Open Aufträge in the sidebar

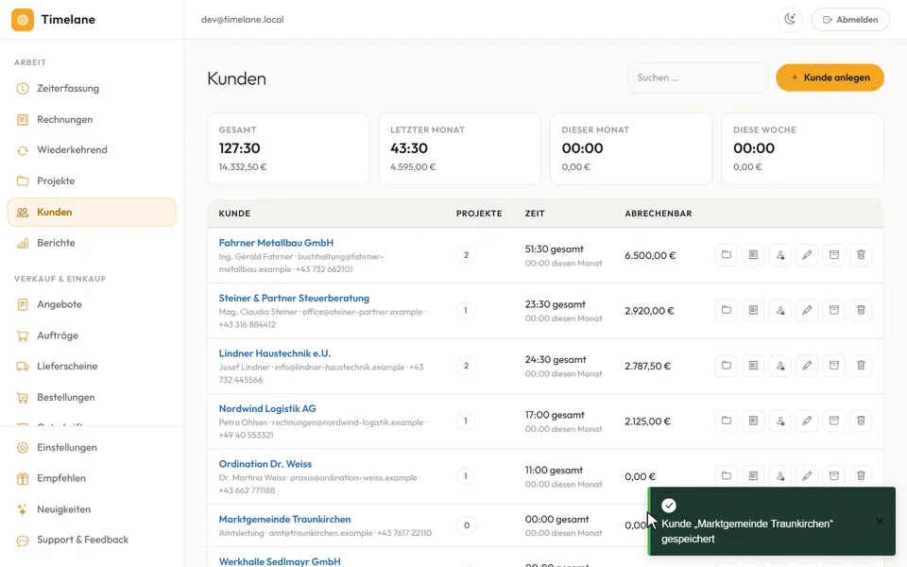click(x=92, y=335)
